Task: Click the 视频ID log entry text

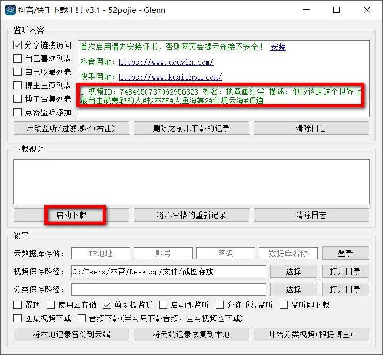Action: coord(221,96)
